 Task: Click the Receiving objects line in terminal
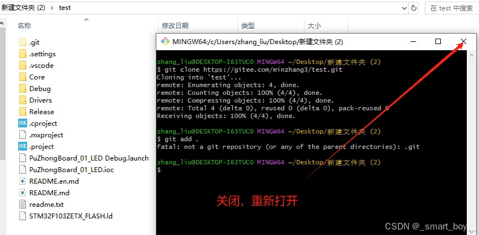(226, 116)
